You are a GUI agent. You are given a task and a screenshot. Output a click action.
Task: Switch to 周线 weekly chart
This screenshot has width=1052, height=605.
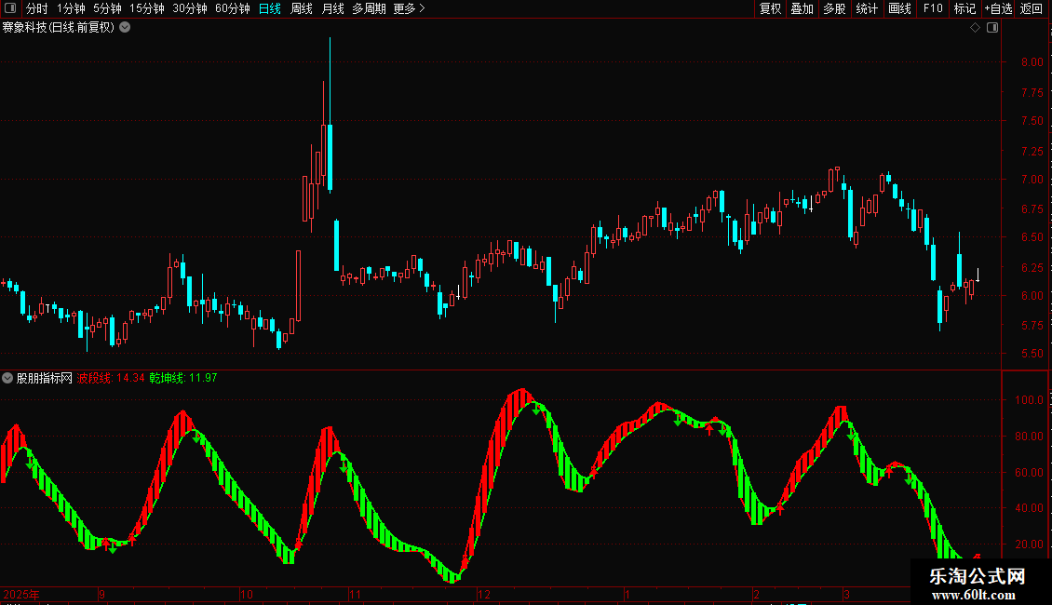(x=302, y=8)
